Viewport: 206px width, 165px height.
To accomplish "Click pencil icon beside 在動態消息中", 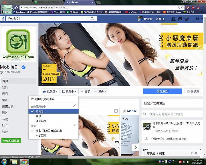I will [x=74, y=106].
